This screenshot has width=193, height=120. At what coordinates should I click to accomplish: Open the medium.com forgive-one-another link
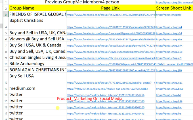tap(107, 89)
